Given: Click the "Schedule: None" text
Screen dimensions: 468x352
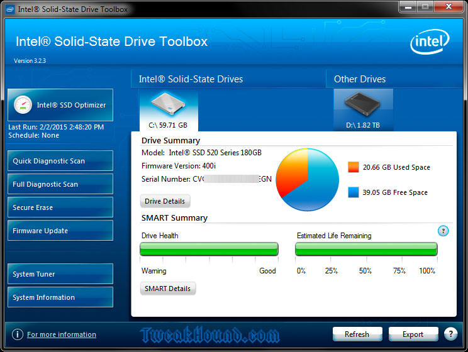Looking at the screenshot, I should click(34, 135).
